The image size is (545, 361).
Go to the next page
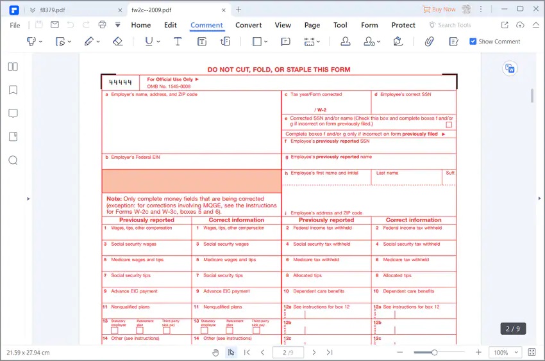click(x=314, y=353)
